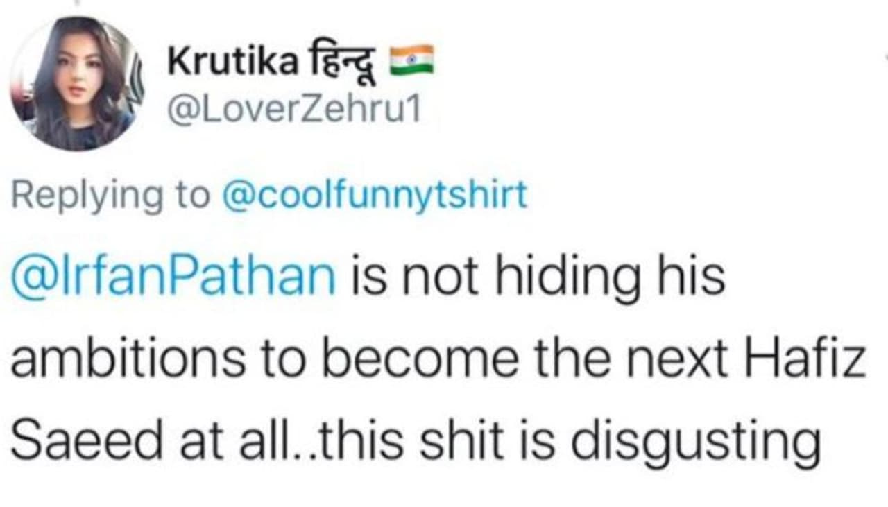The width and height of the screenshot is (888, 507).
Task: Open the @coolfunnytshirt profile link
Action: [374, 197]
